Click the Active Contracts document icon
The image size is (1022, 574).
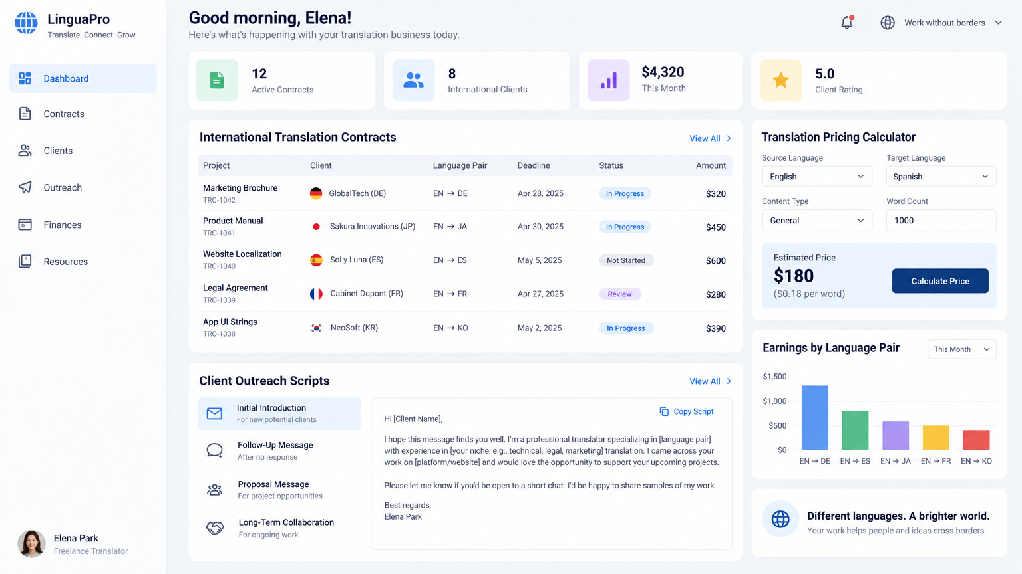coord(217,80)
